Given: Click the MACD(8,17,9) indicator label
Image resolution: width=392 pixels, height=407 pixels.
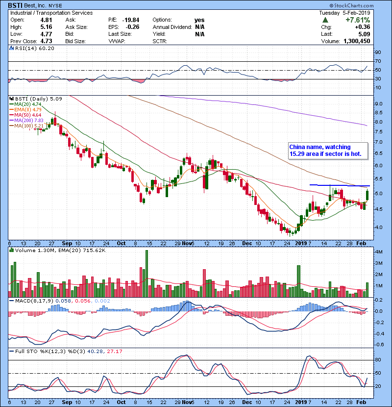Looking at the screenshot, I should (x=34, y=301).
